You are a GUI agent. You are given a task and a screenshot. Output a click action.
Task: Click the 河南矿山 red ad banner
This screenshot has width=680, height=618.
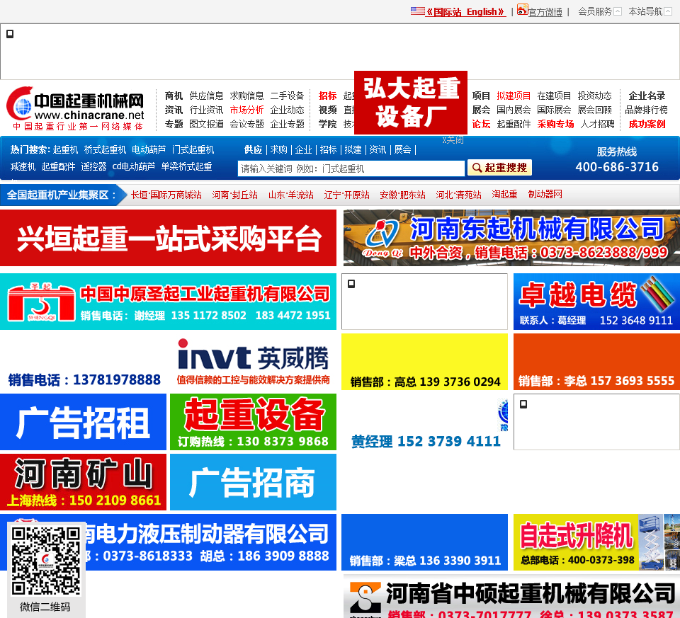coord(84,482)
